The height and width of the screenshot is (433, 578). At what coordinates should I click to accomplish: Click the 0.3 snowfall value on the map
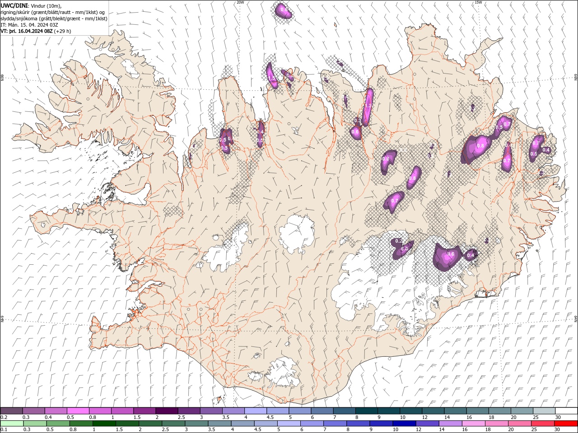(x=358, y=121)
